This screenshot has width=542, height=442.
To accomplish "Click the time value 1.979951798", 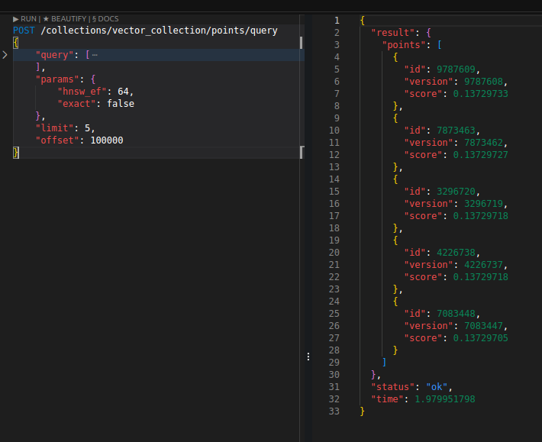I will tap(445, 399).
